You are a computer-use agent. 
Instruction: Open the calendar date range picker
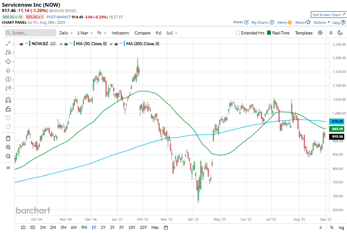(166, 228)
